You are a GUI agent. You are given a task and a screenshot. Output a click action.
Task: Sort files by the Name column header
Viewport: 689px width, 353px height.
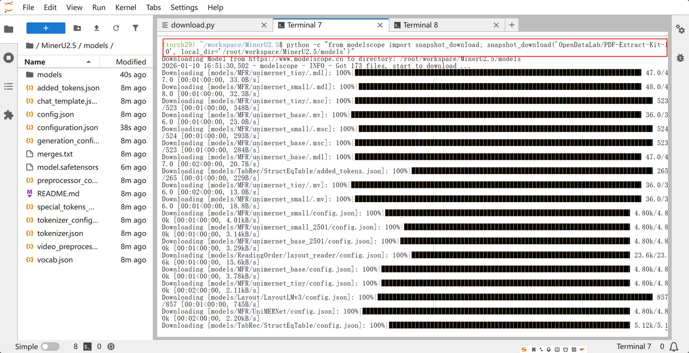pos(58,61)
